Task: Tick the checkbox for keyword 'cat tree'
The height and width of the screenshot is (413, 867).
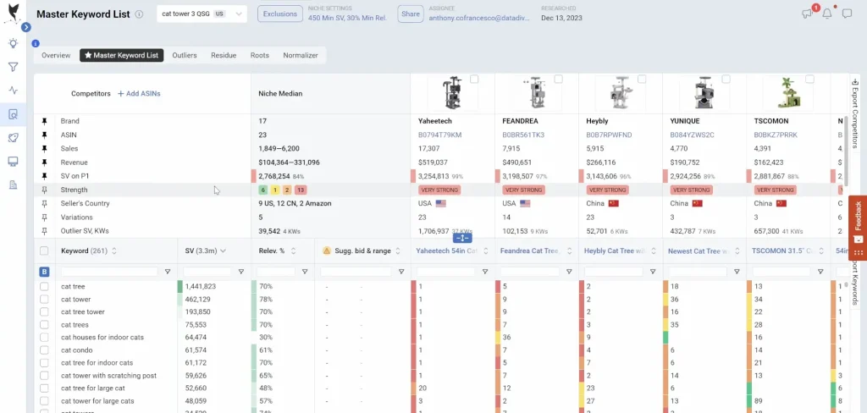Action: [44, 287]
